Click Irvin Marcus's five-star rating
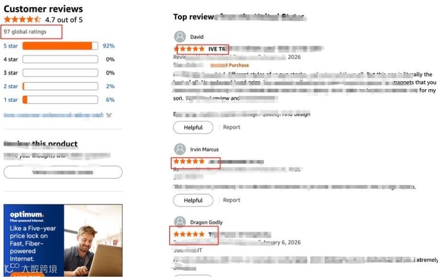 point(189,162)
